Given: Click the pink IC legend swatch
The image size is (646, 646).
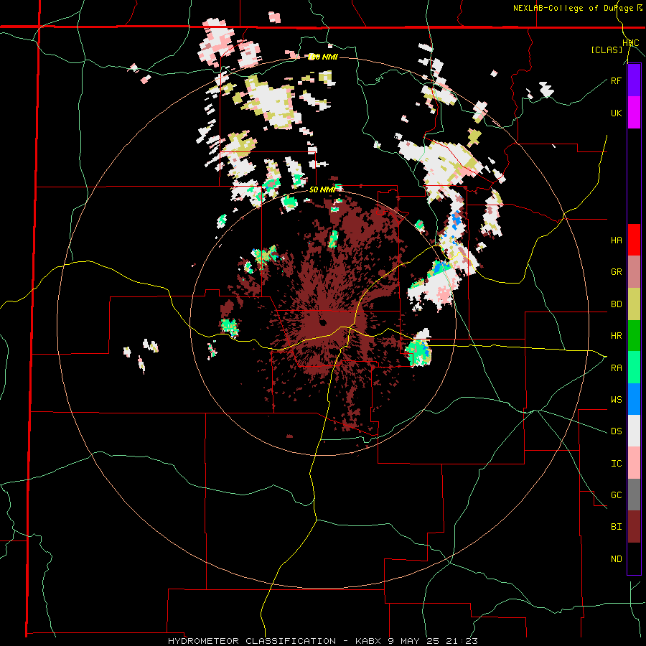Looking at the screenshot, I should coord(634,463).
